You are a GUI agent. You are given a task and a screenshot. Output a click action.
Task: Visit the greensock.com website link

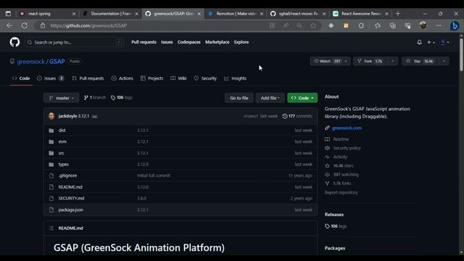coord(347,128)
